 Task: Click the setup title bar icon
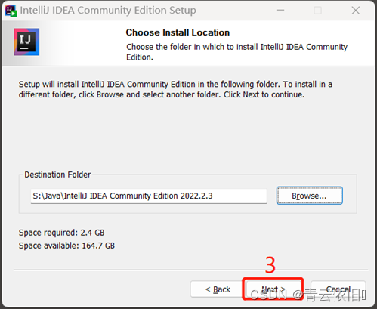tap(11, 11)
